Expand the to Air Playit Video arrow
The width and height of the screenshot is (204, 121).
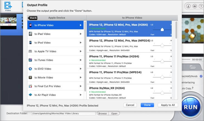[81, 95]
